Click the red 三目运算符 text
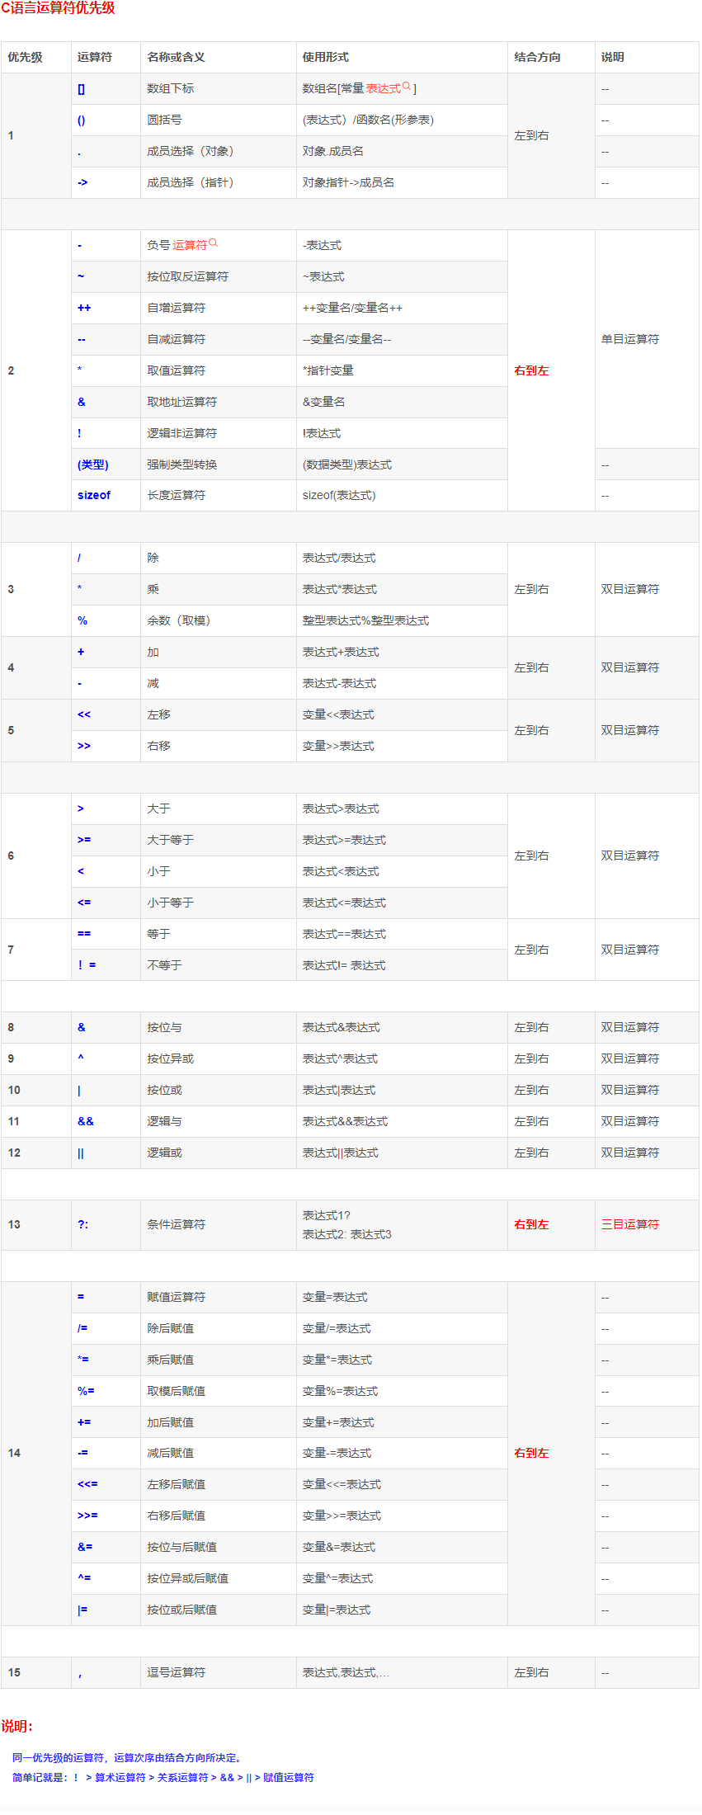This screenshot has width=702, height=1815. coord(630,1224)
